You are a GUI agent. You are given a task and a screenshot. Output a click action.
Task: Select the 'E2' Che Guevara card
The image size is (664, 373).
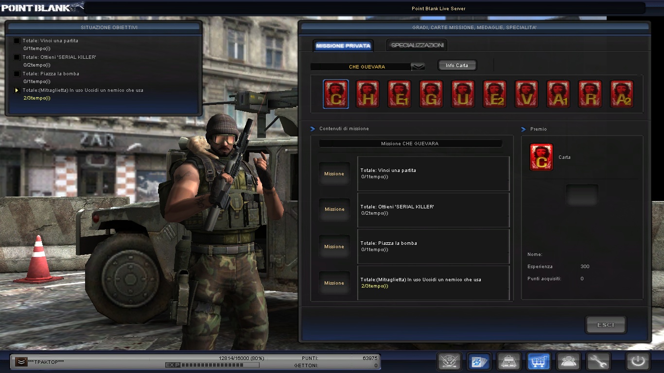pos(495,94)
